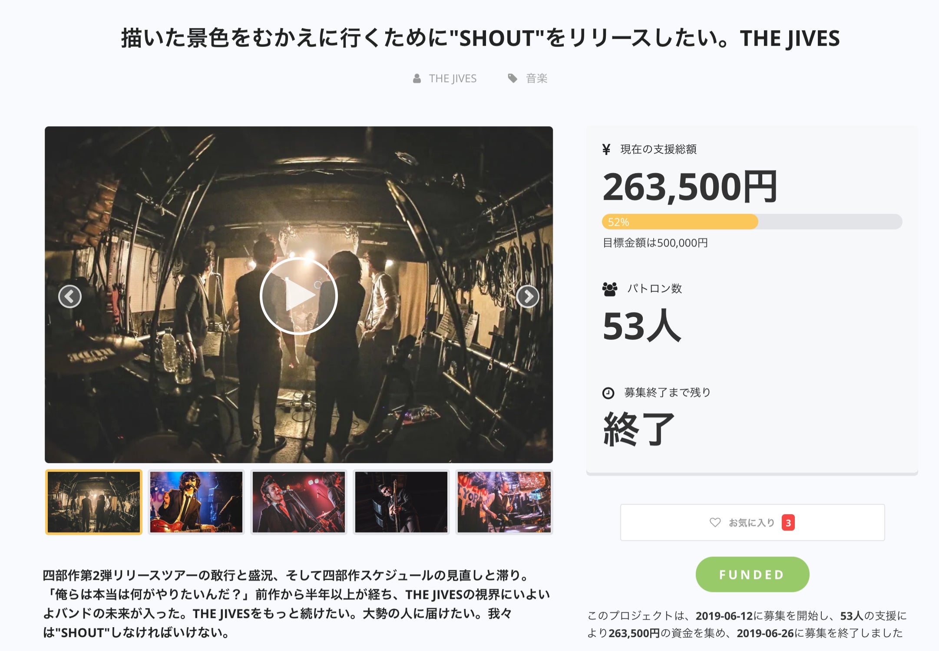Click the heart icon in the お気に入り button
The width and height of the screenshot is (939, 651).
coord(715,523)
